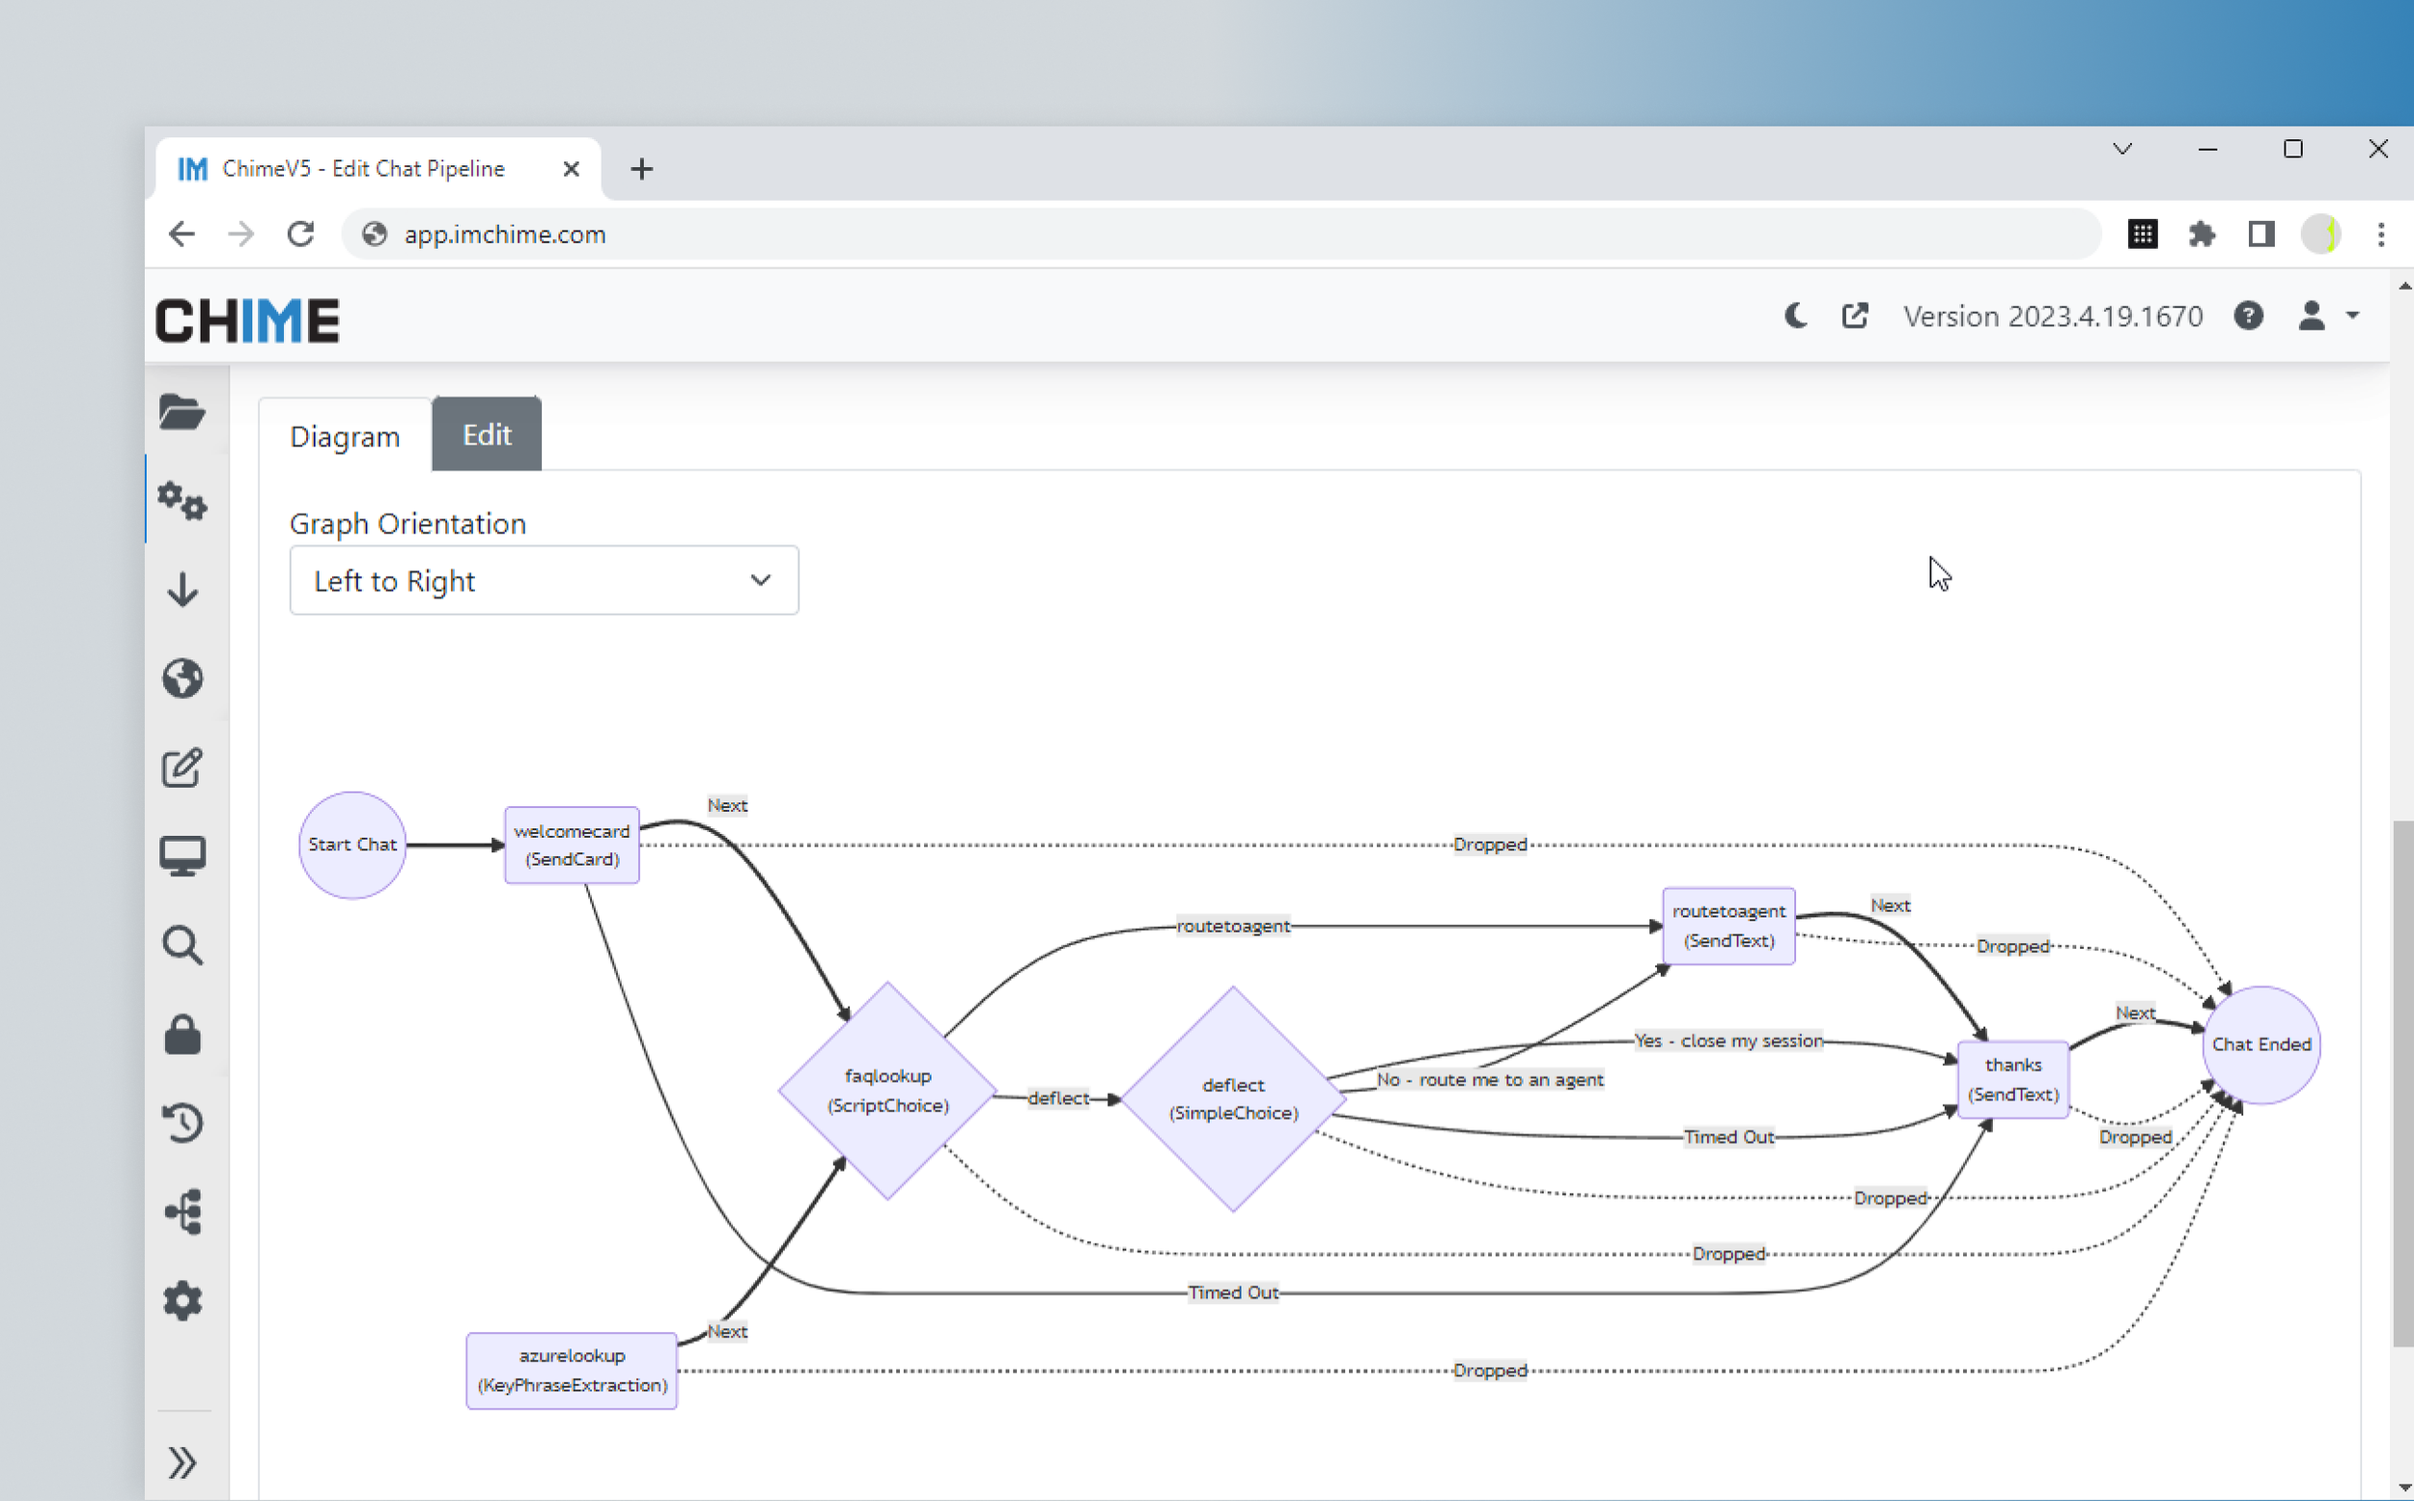
Task: Click the help question mark button
Action: [2248, 317]
